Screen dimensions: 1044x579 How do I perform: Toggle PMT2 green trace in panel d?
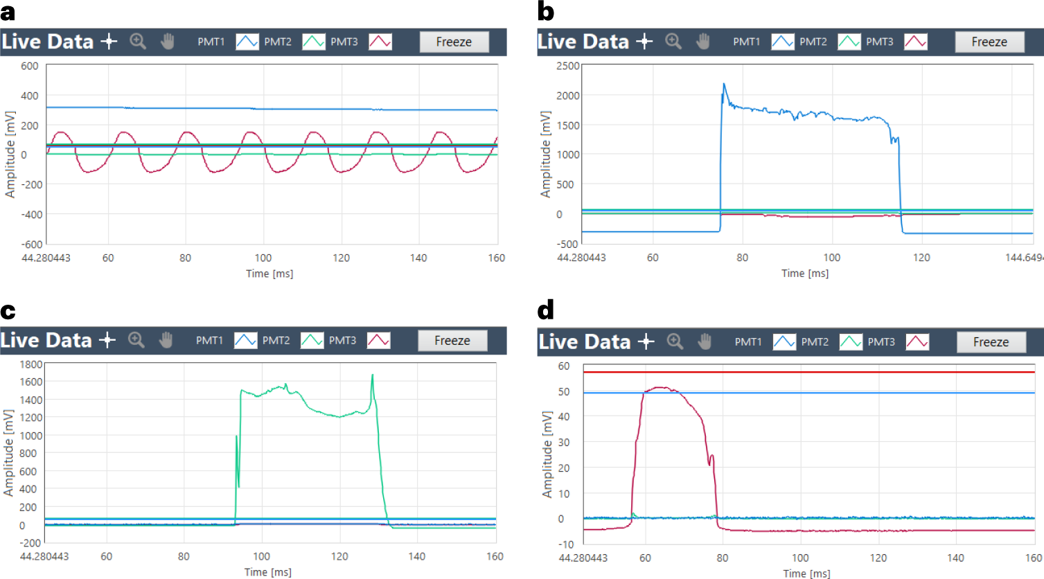pos(851,341)
